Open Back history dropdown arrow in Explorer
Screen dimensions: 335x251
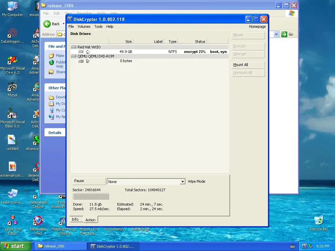point(63,24)
